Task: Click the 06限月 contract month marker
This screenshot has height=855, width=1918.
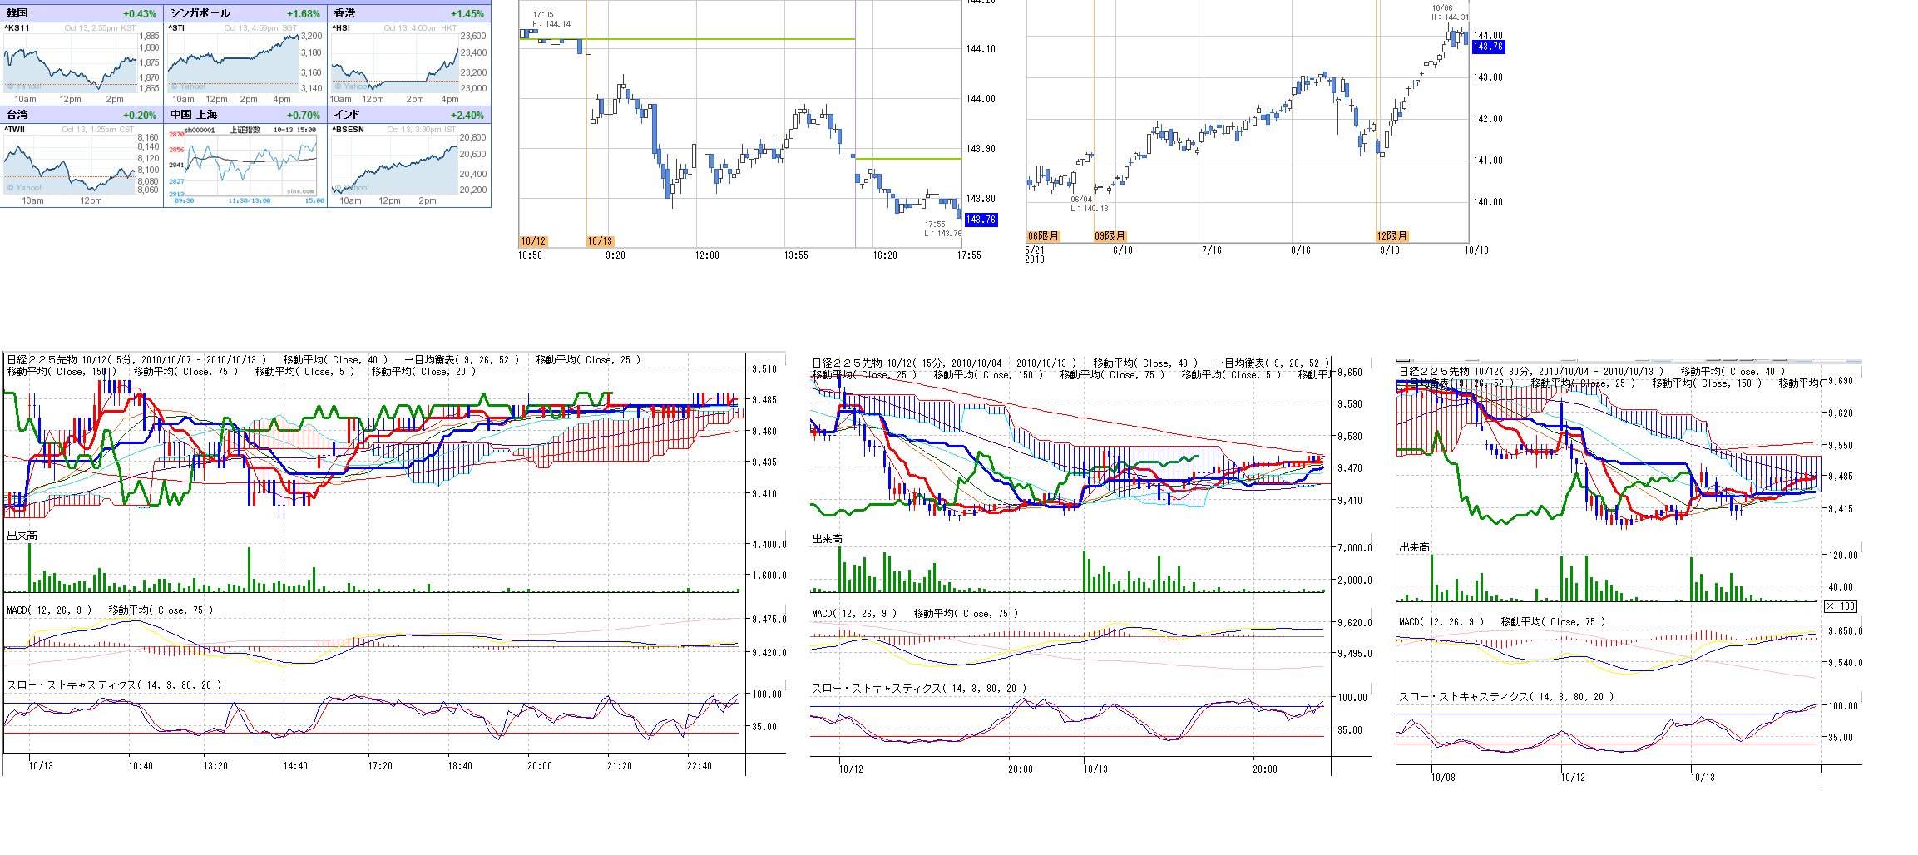Action: click(1043, 236)
